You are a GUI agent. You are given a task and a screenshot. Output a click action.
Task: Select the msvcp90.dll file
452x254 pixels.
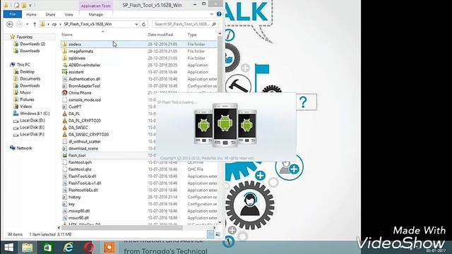click(x=79, y=211)
